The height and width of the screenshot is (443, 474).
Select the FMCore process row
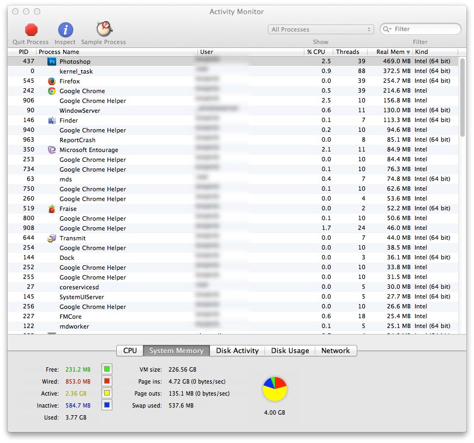(x=233, y=317)
